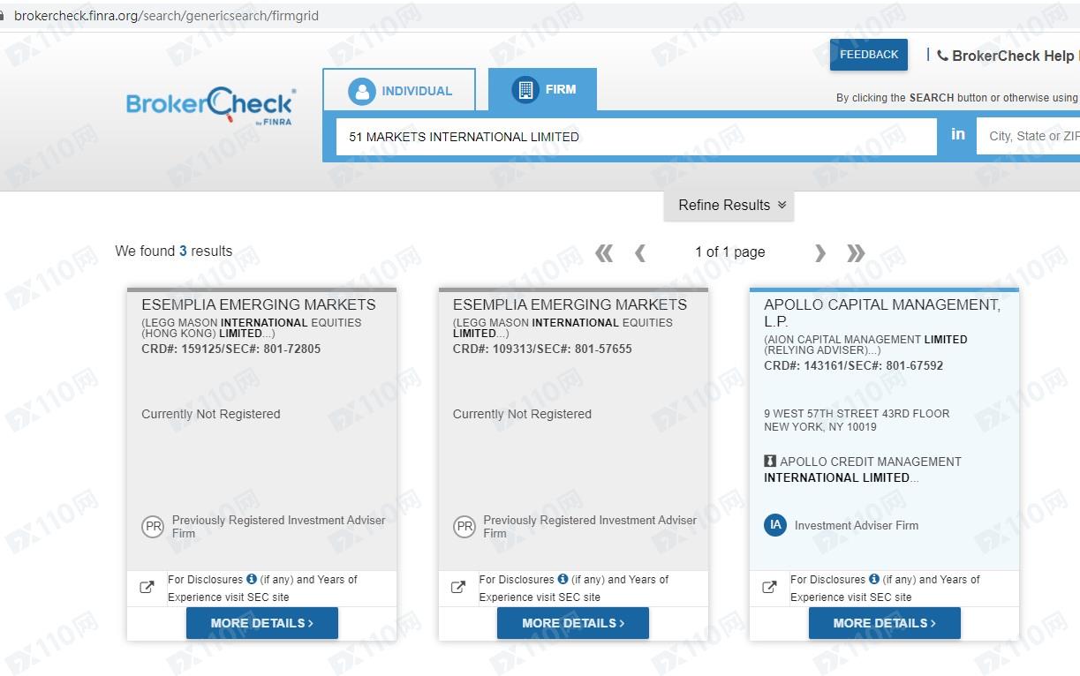Click 'We found 3 results' text
The image size is (1080, 676).
point(174,252)
